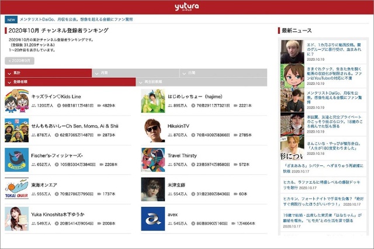374x249 pixels.
Task: Open the Mentalist DaiGo headline in the ticker
Action: point(76,19)
